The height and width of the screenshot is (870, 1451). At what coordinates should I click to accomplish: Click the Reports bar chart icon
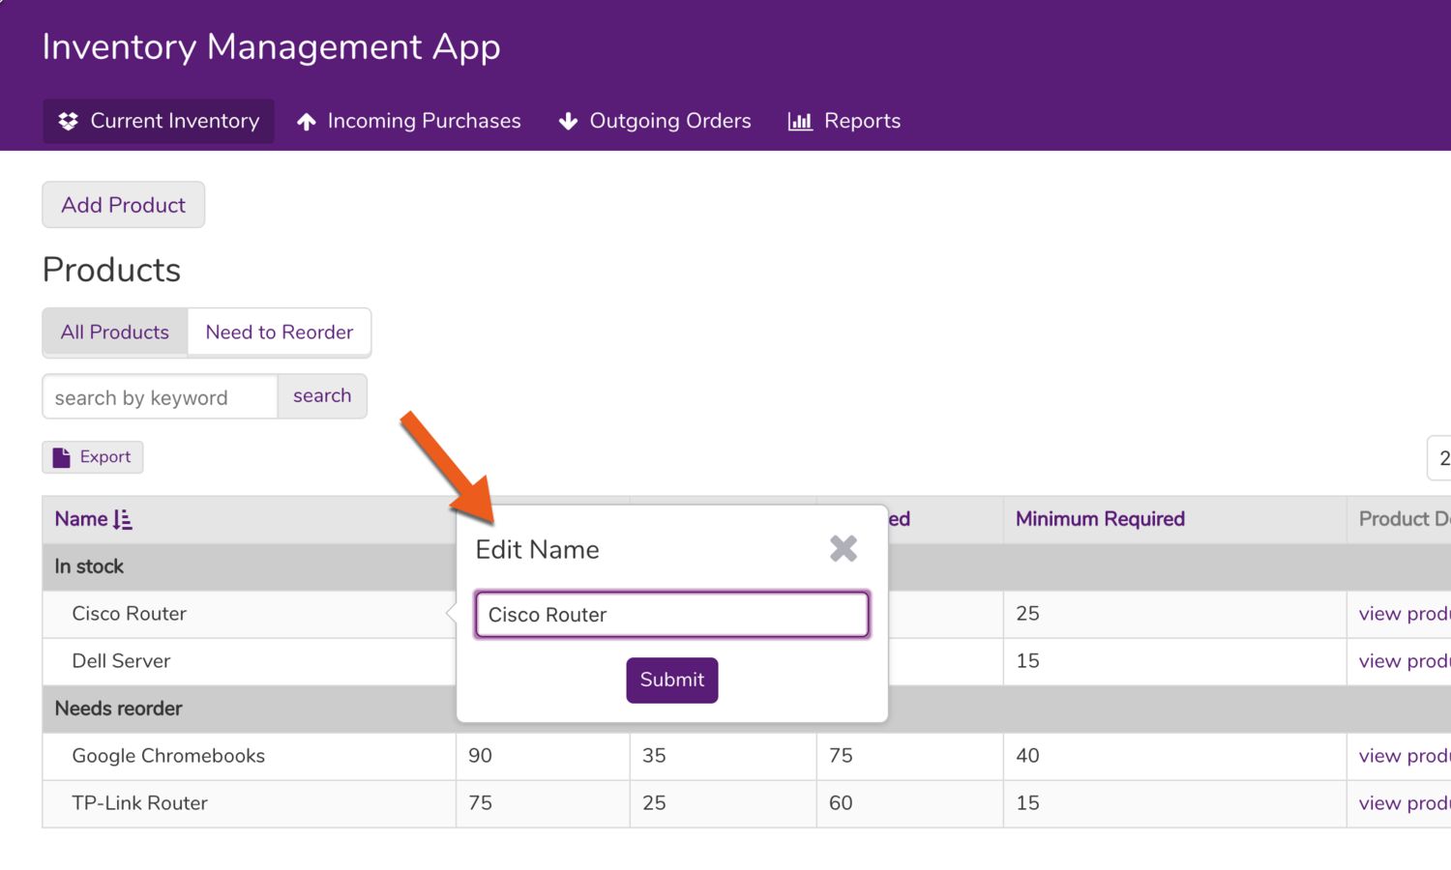click(x=800, y=122)
